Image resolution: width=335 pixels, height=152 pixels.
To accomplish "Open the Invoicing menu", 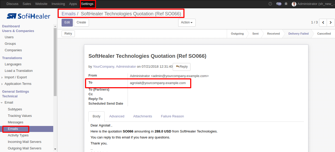I will click(58, 4).
